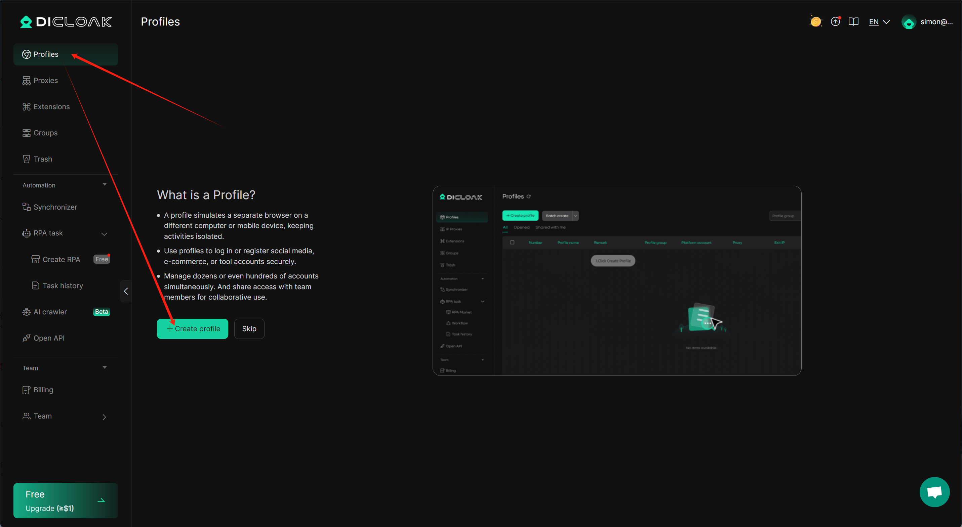
Task: Click the user avatar icon
Action: click(909, 22)
